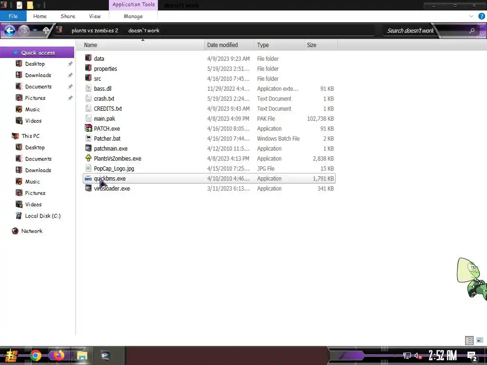
Task: Select the PopCap_Logo.jpg image icon
Action: coord(88,168)
